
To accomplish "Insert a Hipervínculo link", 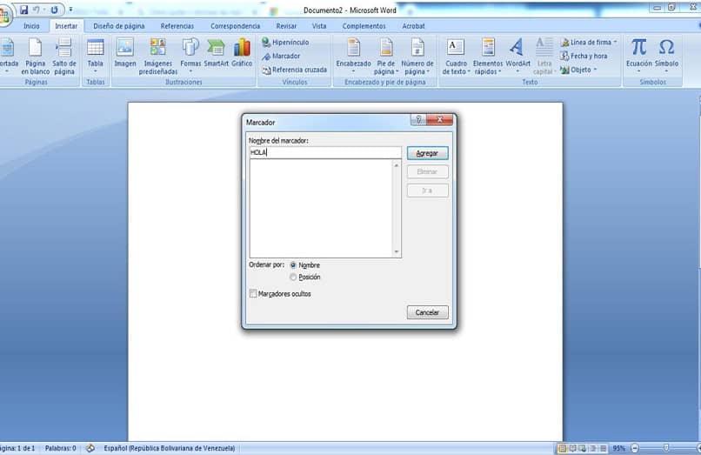I will pyautogui.click(x=285, y=42).
